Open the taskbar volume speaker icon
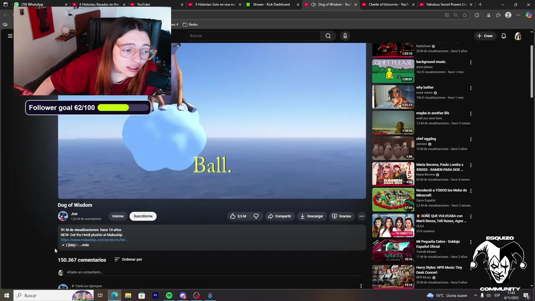The width and height of the screenshot is (535, 301). click(x=489, y=296)
